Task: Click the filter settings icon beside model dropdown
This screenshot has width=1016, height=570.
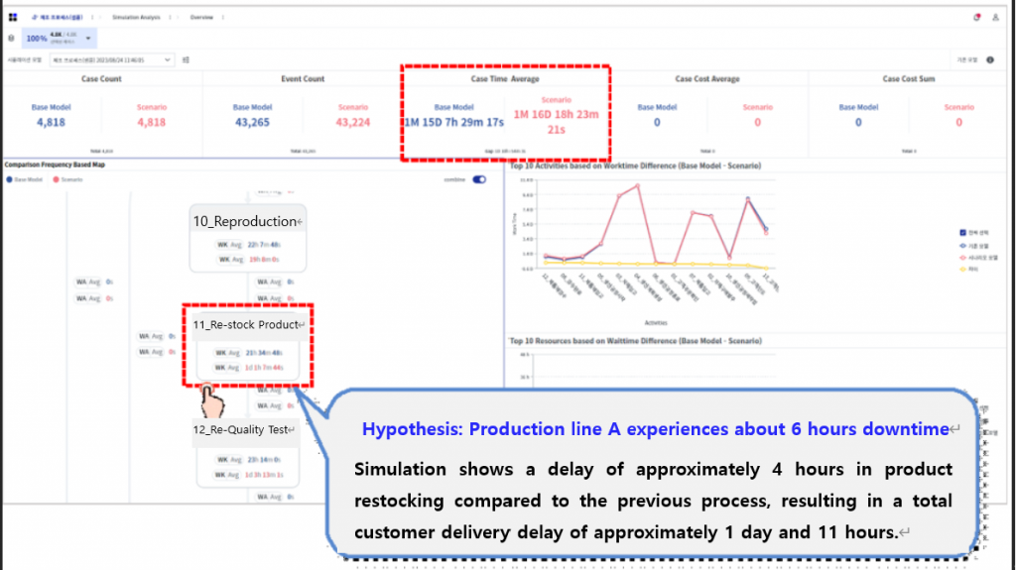Action: 186,60
